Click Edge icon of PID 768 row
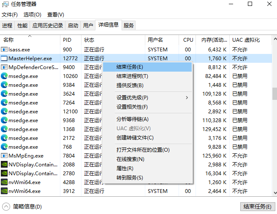The width and height of the screenshot is (277, 214). (x=4, y=147)
